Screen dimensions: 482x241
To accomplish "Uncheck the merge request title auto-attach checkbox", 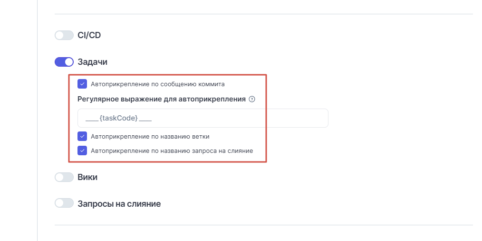I will coord(82,151).
